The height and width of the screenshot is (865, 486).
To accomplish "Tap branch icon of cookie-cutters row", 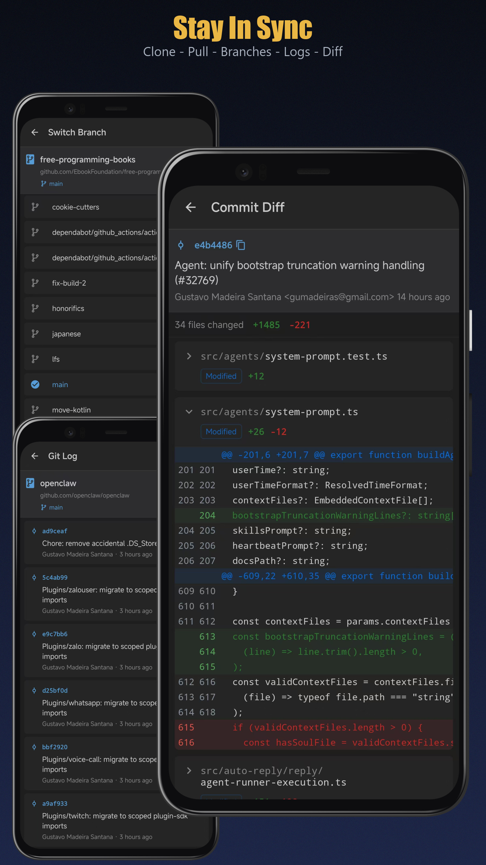I will pyautogui.click(x=35, y=207).
